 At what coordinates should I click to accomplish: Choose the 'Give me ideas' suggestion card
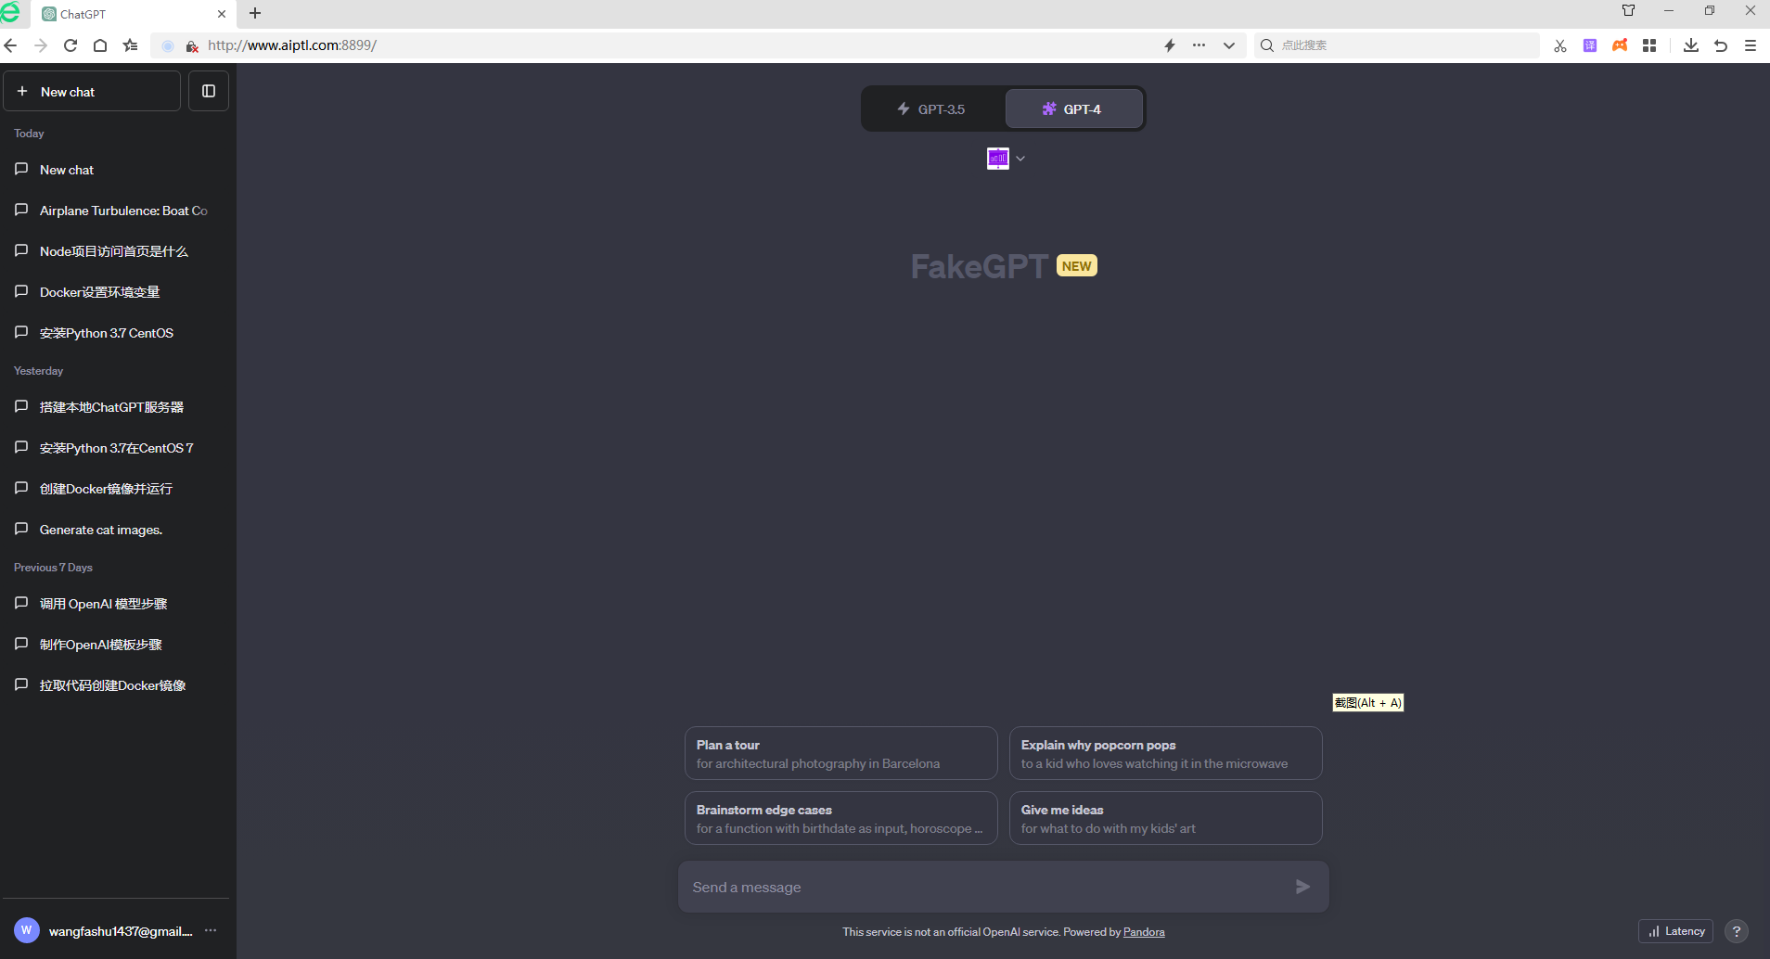pyautogui.click(x=1165, y=818)
